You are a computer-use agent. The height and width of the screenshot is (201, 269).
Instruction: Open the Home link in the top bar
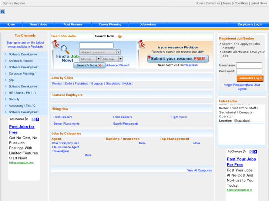click(199, 3)
